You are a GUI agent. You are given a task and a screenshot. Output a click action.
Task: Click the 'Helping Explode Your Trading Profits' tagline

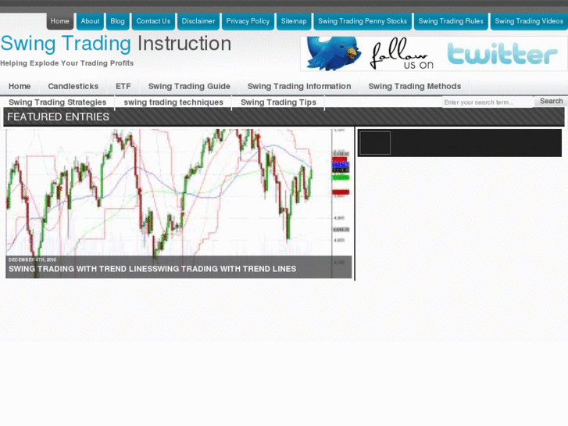tap(66, 63)
